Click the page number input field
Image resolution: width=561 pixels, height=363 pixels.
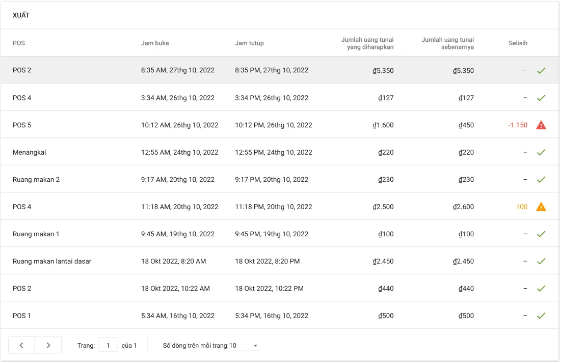pyautogui.click(x=109, y=345)
